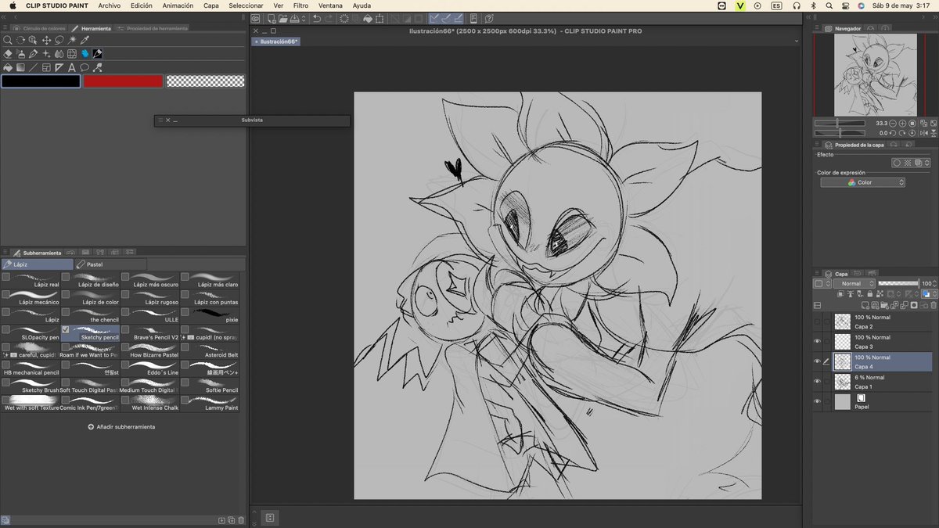Check the Lápiz de diseño checkbox
939x528 pixels.
point(66,277)
